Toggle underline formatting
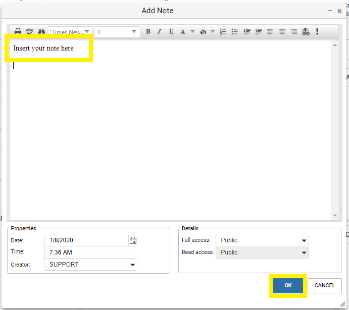 click(x=171, y=32)
